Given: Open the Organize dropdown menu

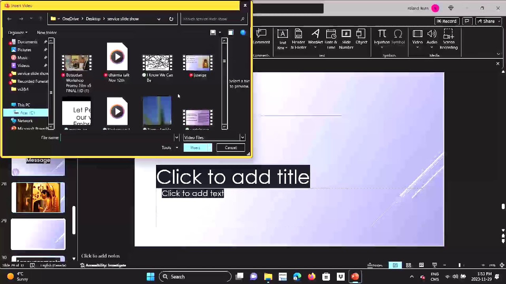Looking at the screenshot, I should (18, 32).
